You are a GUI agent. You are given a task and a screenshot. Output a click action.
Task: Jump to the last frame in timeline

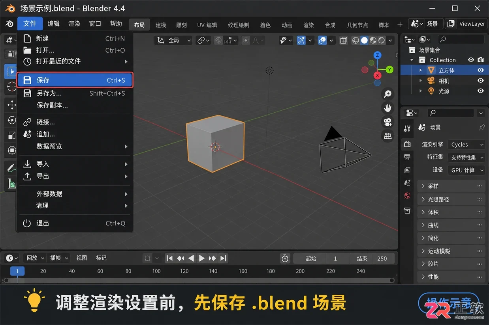point(223,258)
